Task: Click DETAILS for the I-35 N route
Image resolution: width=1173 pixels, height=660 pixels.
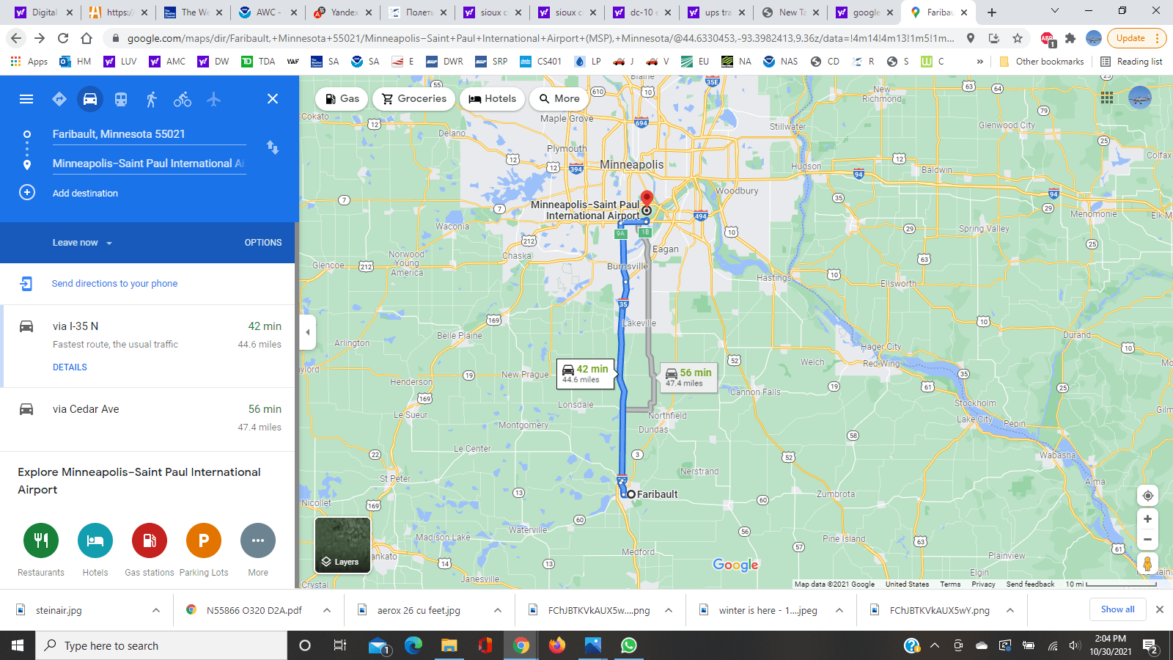Action: click(x=69, y=367)
